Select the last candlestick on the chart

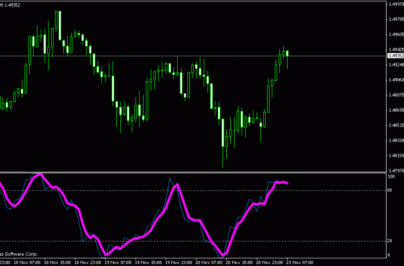287,59
